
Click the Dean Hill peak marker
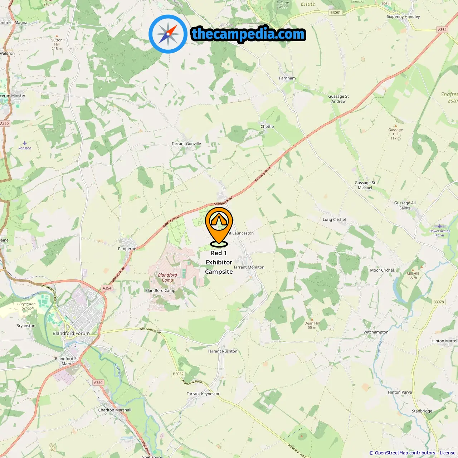click(x=312, y=319)
